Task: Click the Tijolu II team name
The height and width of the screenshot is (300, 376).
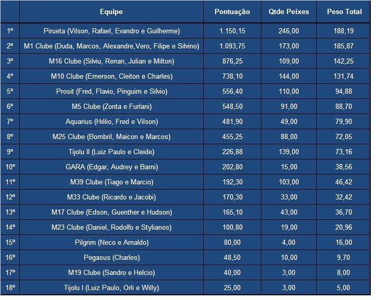Action: (111, 152)
